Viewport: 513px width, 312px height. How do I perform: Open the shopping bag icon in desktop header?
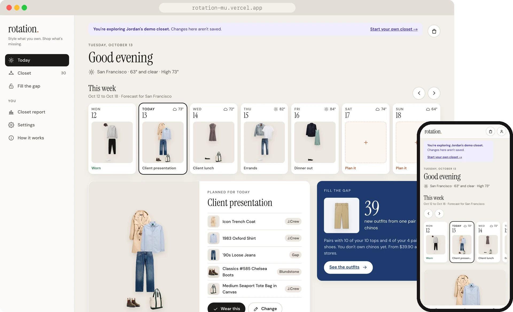434,31
